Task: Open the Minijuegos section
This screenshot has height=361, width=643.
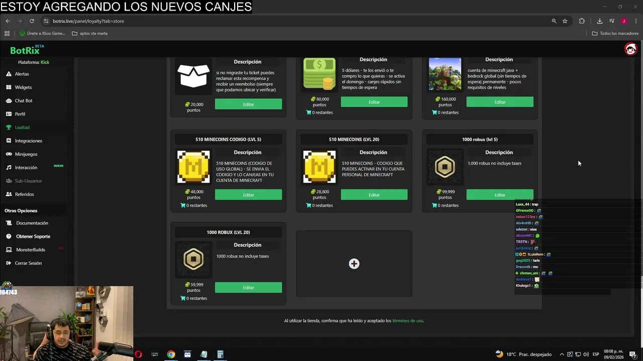Action: click(x=26, y=154)
